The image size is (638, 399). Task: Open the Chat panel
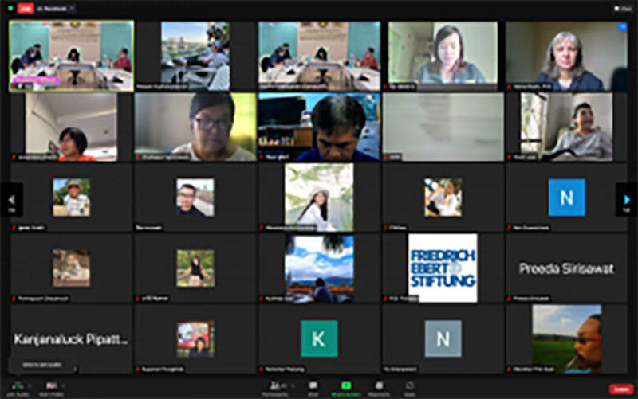(x=313, y=387)
